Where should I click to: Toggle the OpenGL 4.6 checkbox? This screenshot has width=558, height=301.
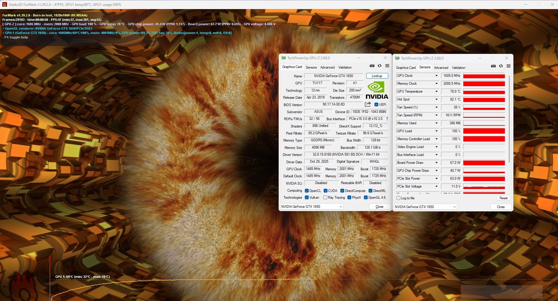[x=366, y=198]
